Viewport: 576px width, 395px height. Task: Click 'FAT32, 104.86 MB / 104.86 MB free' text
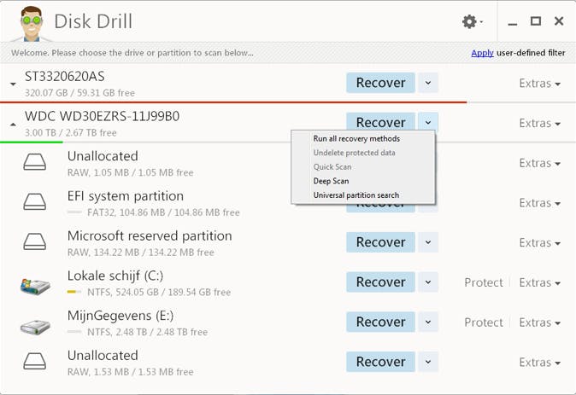(163, 212)
